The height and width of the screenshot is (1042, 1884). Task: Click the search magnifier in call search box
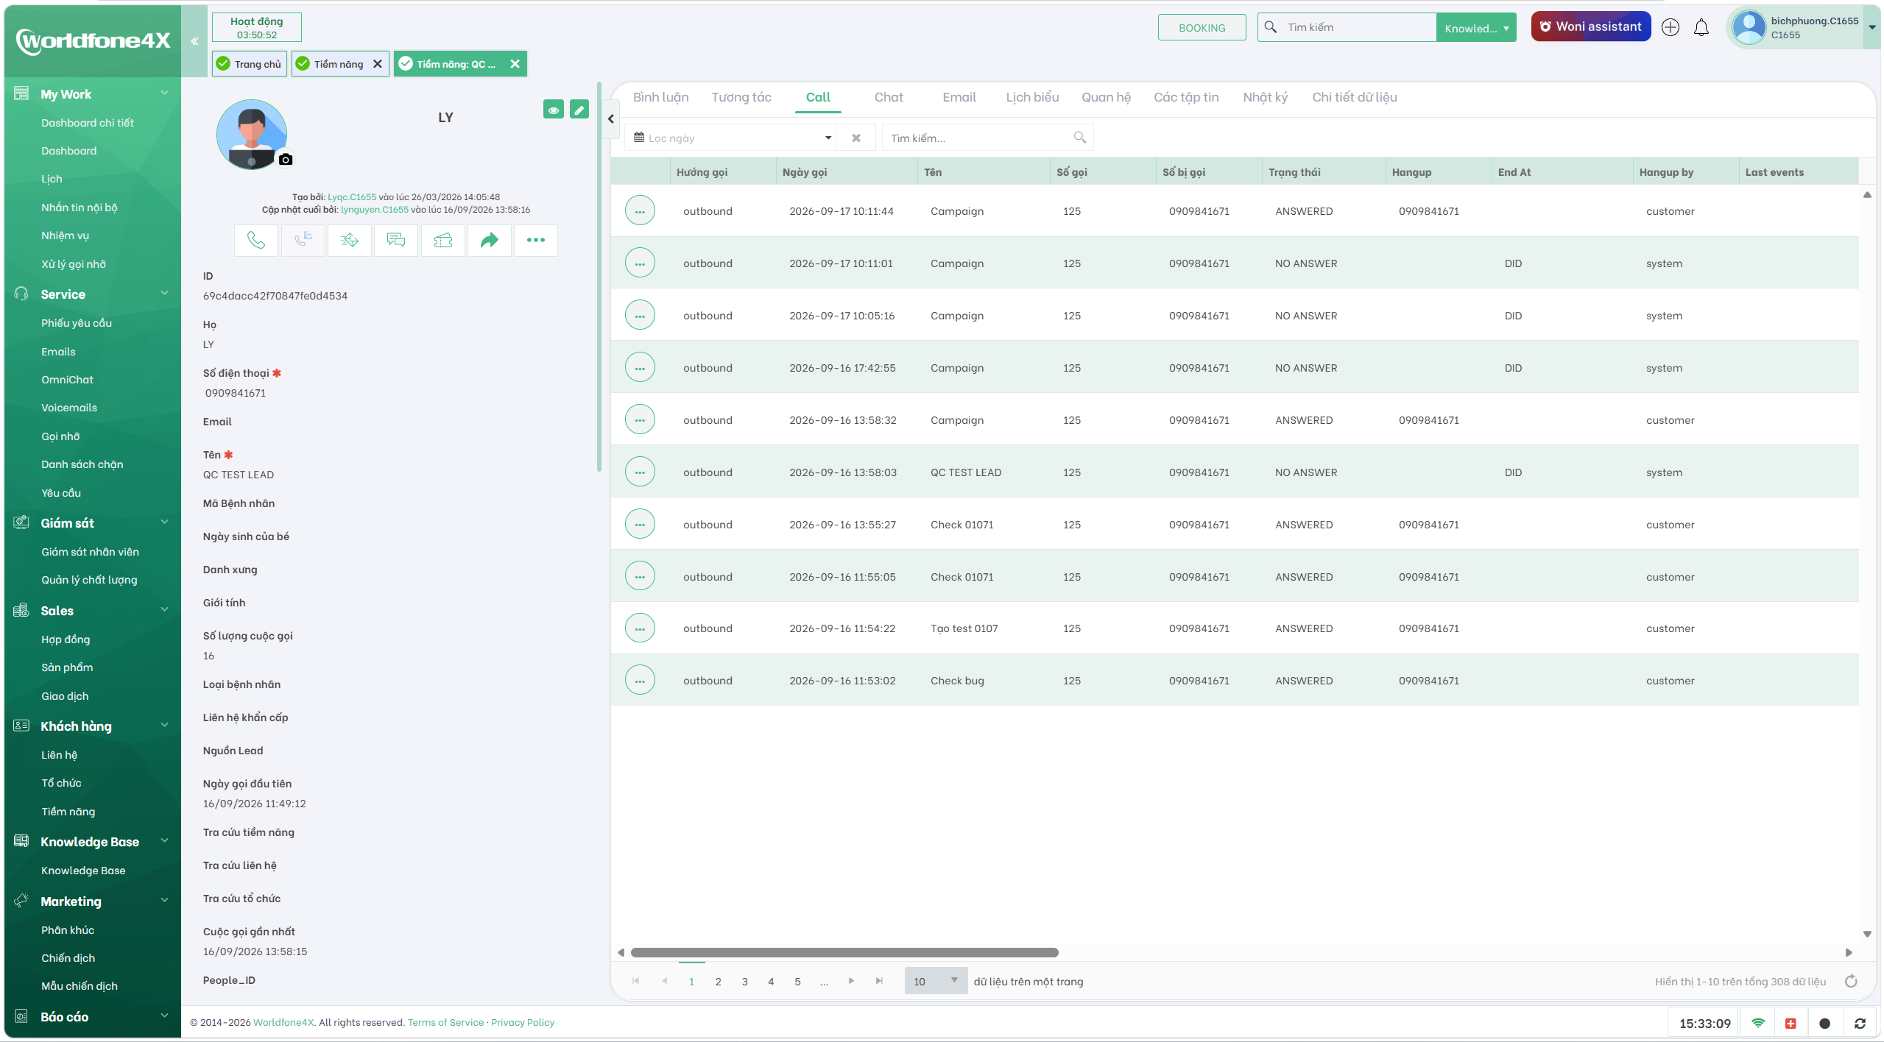click(1079, 138)
